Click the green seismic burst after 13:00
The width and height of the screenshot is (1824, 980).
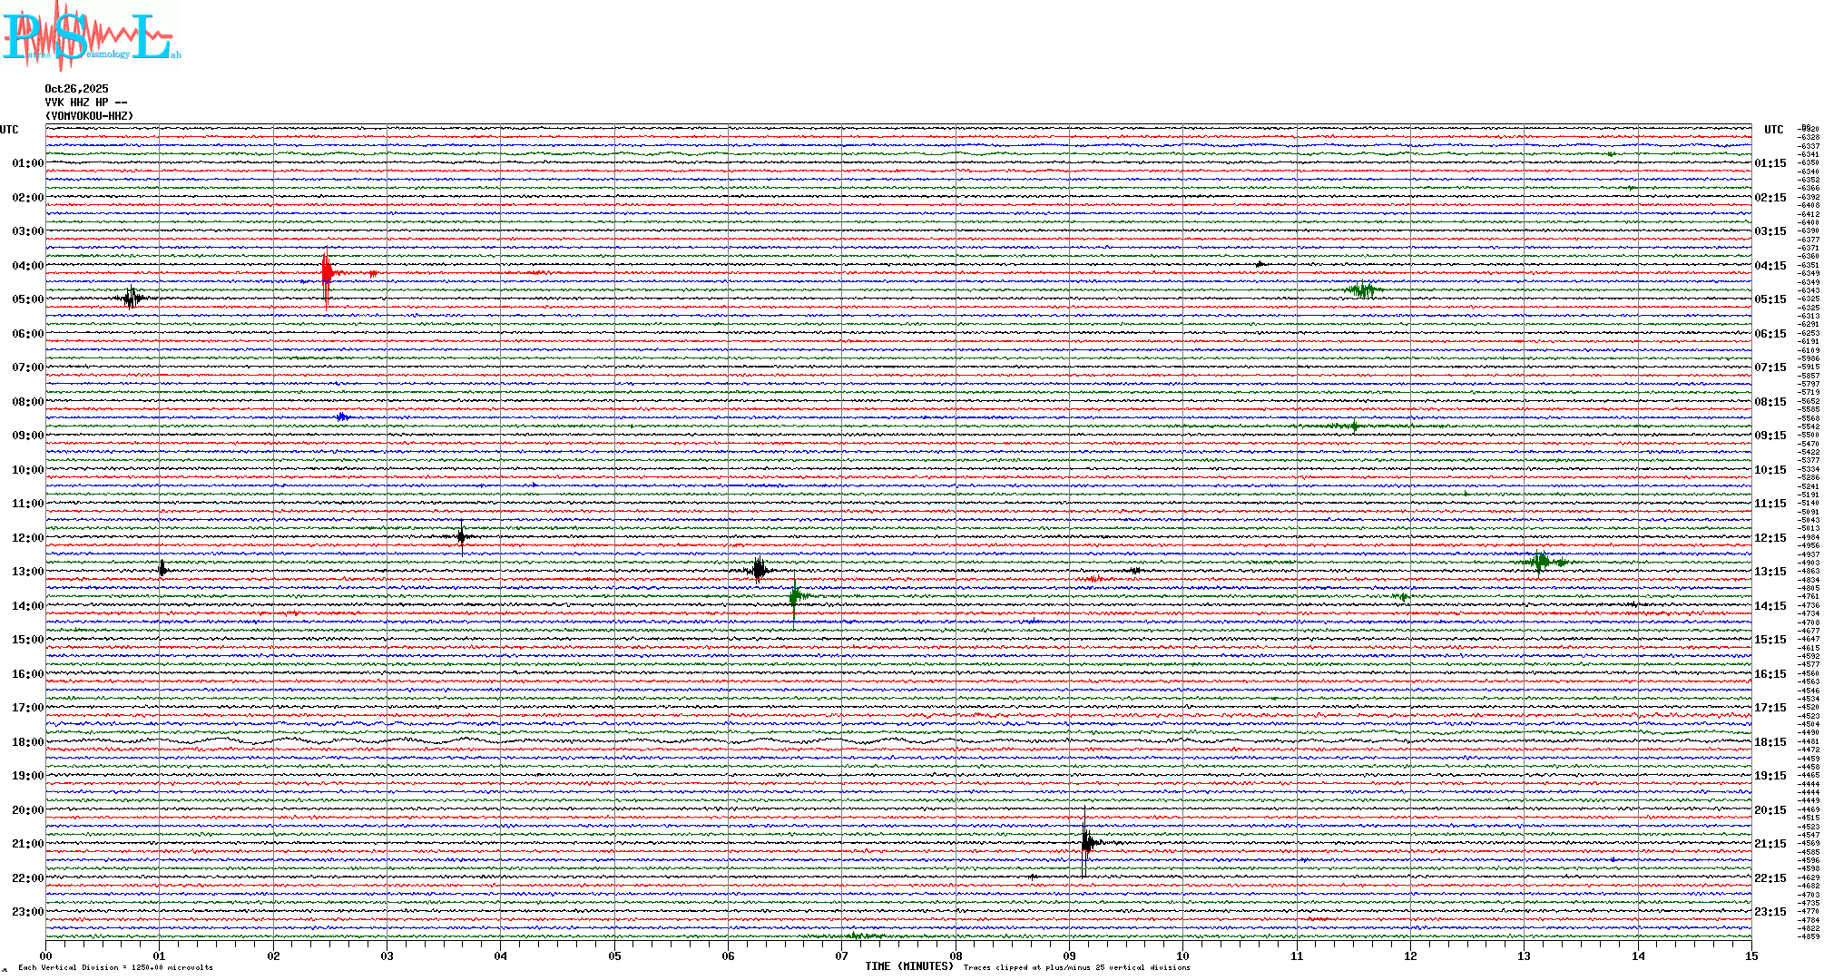(x=795, y=596)
